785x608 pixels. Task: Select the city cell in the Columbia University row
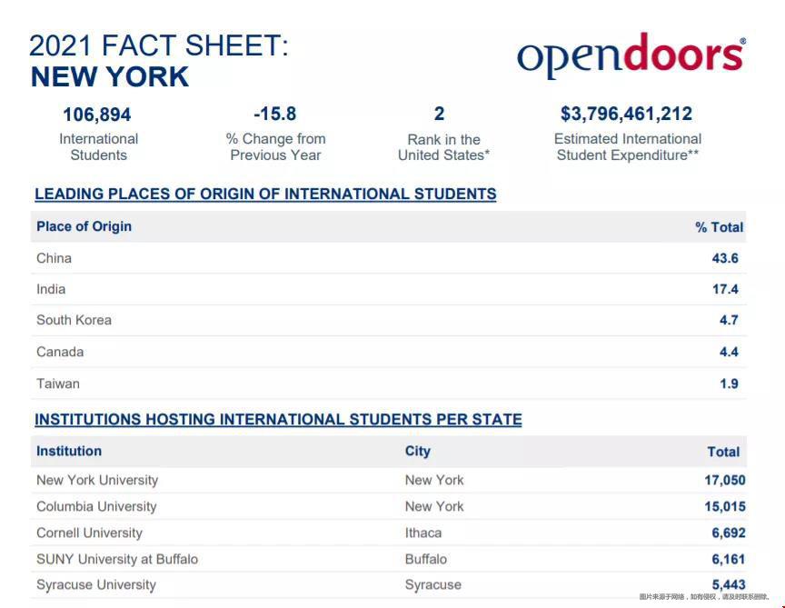coord(434,507)
